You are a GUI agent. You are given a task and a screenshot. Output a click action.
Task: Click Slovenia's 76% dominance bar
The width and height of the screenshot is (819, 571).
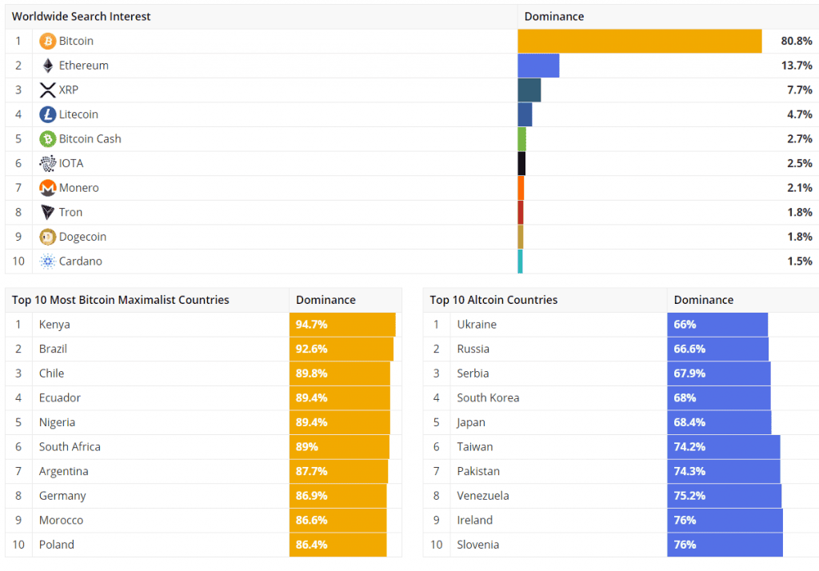pos(725,545)
